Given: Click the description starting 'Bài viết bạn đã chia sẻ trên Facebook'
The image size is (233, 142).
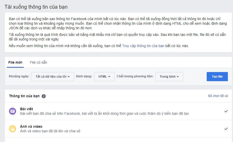Looking at the screenshot, I should 104,113.
